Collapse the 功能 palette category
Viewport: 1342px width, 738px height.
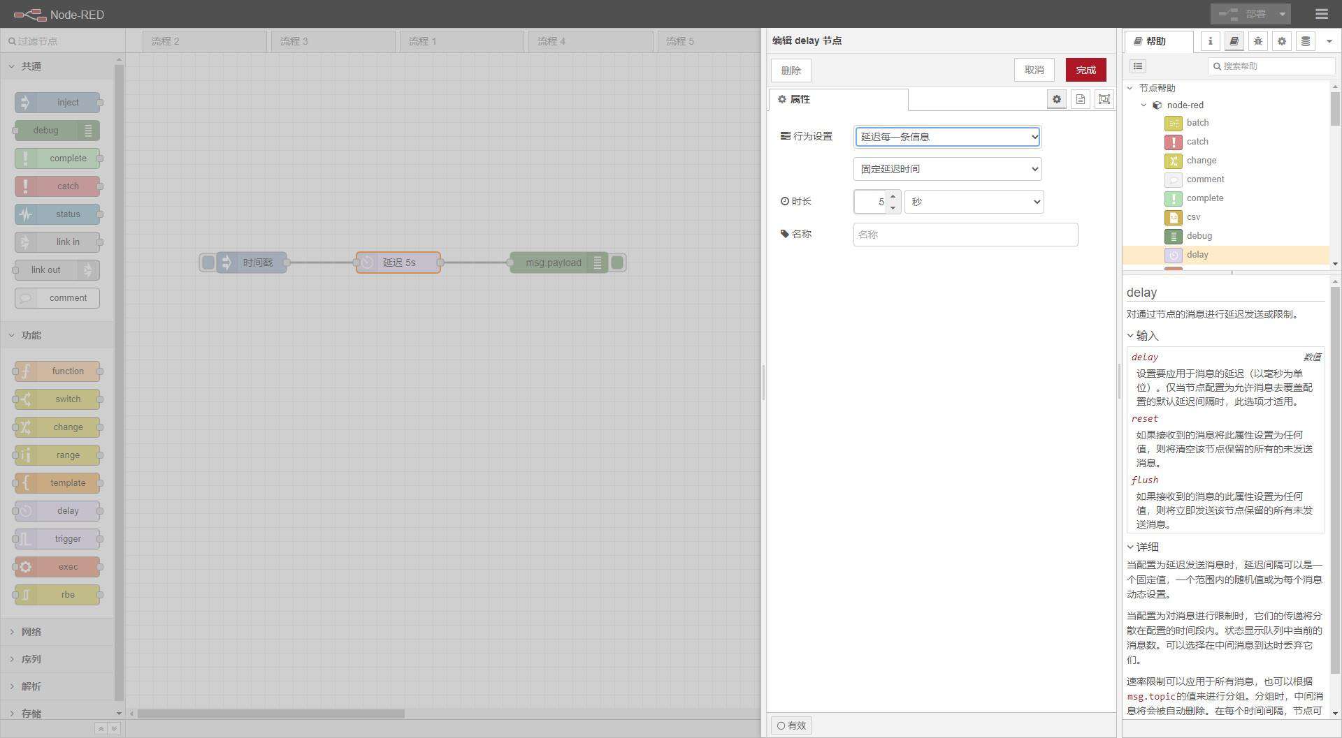57,335
